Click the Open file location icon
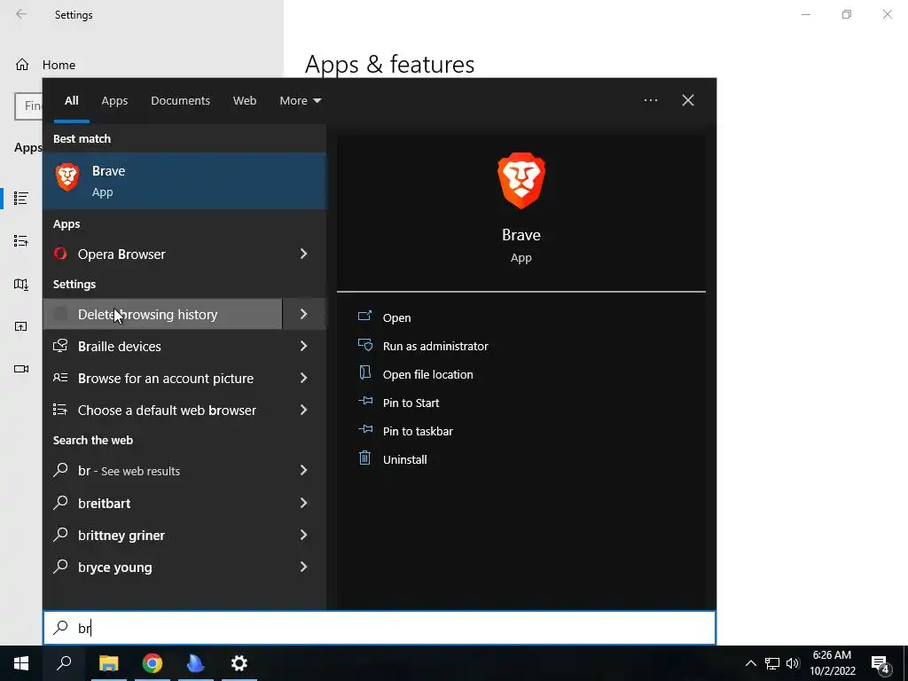The height and width of the screenshot is (681, 908). pos(364,372)
